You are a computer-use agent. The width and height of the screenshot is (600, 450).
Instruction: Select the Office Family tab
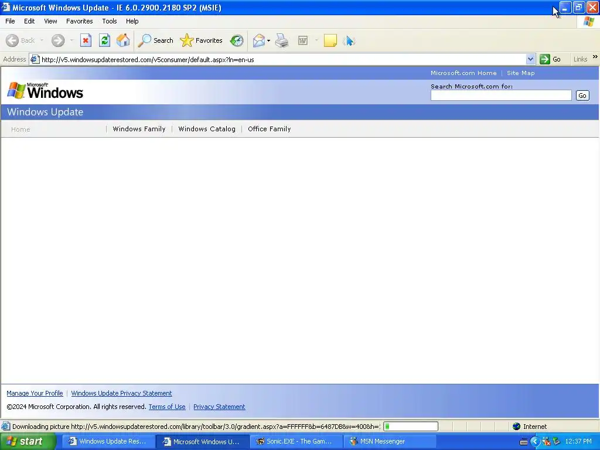pos(270,129)
